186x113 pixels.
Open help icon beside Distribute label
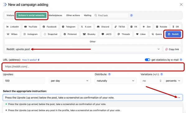[x=109, y=74]
